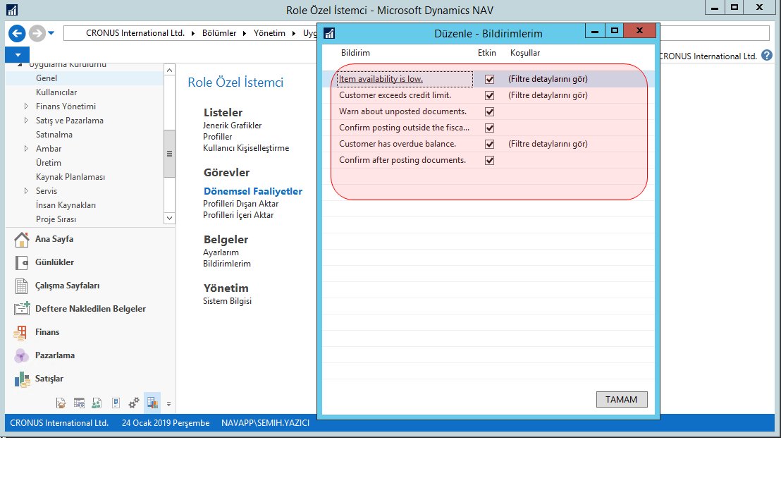Open the Sistem Bilgisi link
The height and width of the screenshot is (495, 781).
(227, 301)
